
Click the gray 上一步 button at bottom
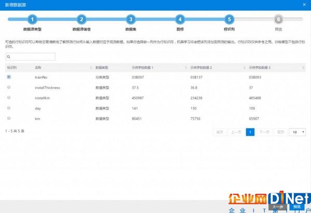point(278,207)
